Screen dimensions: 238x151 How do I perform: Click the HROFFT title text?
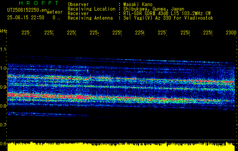(x=39, y=3)
